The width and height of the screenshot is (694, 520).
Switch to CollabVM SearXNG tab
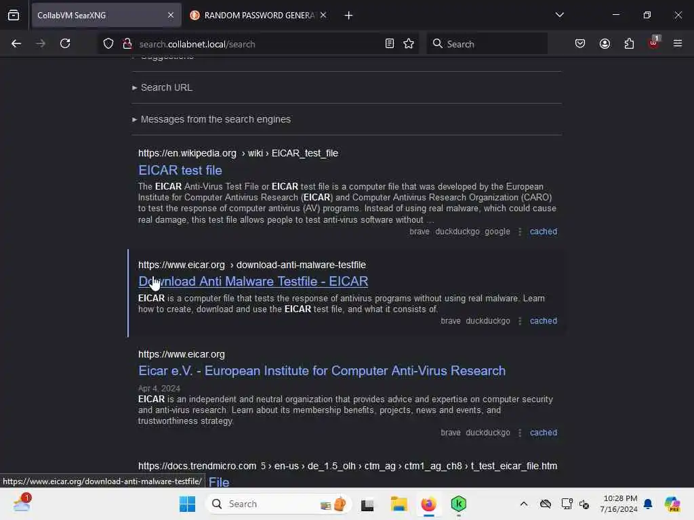[106, 16]
